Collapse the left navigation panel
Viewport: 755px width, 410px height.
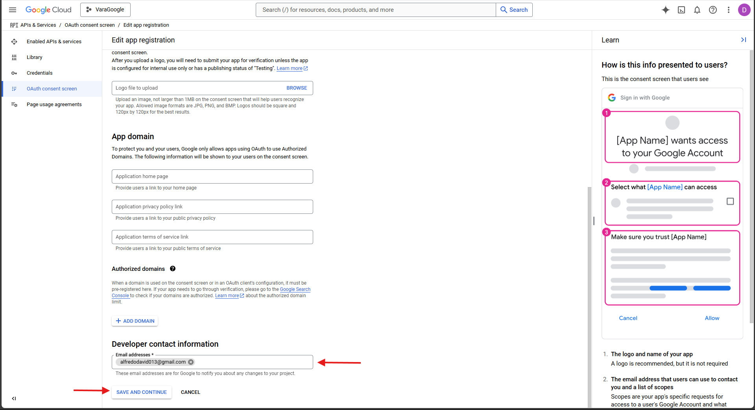(x=14, y=398)
